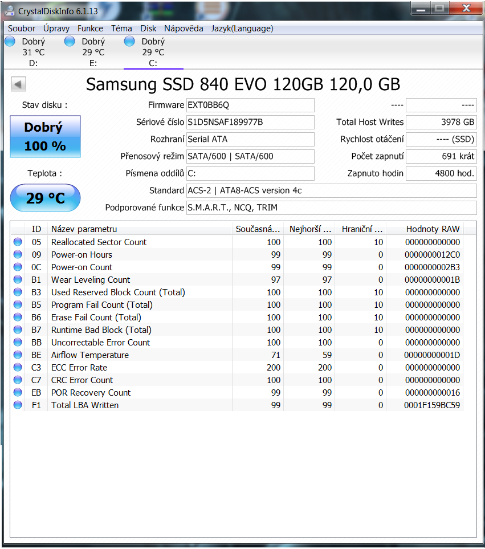Click the Přenosový režim SATA/600 field
This screenshot has width=485, height=549.
click(250, 157)
